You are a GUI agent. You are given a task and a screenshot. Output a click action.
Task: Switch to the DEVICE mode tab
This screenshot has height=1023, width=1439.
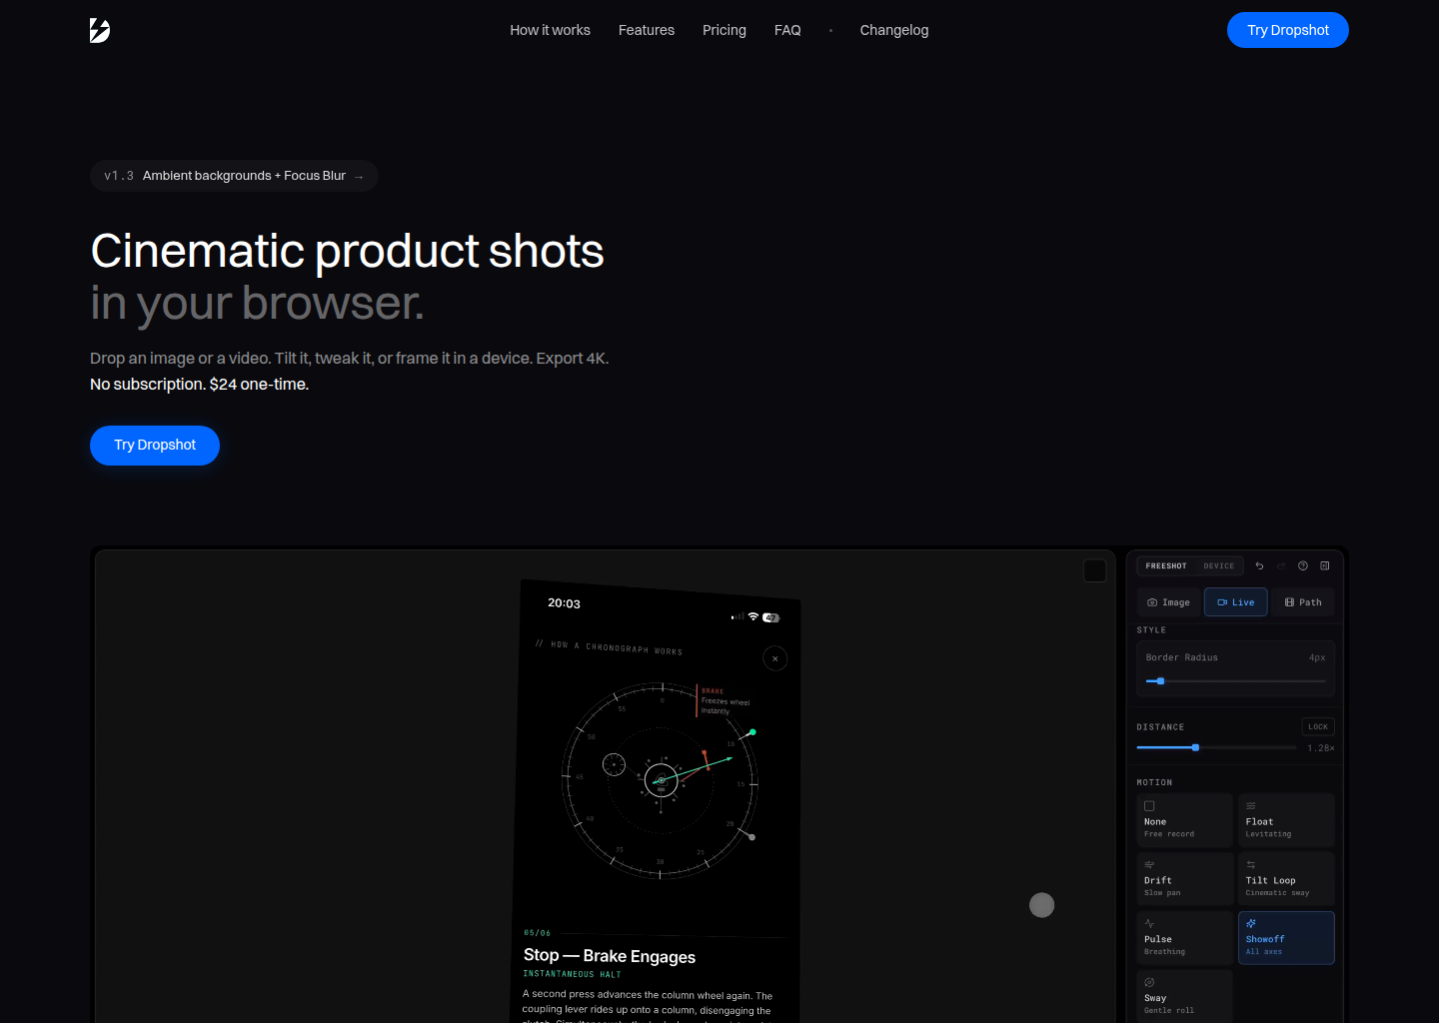(x=1219, y=565)
